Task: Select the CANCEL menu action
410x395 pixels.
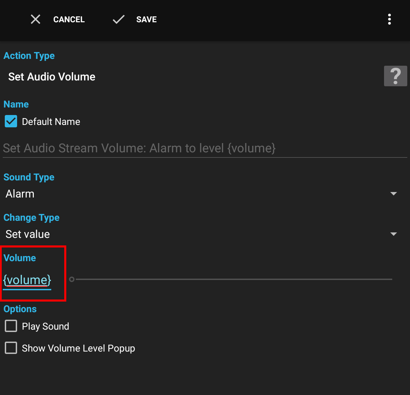Action: point(69,19)
